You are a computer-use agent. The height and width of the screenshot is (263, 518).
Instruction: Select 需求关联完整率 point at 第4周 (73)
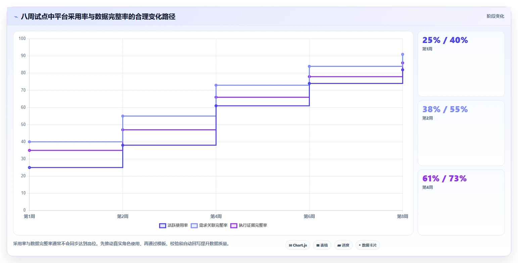tap(216, 85)
